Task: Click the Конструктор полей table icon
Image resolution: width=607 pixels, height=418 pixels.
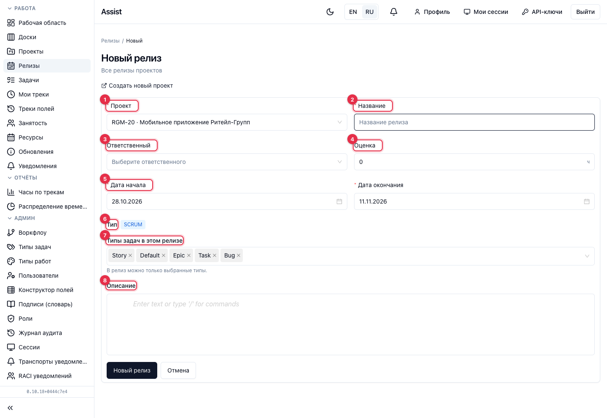Action: [11, 290]
